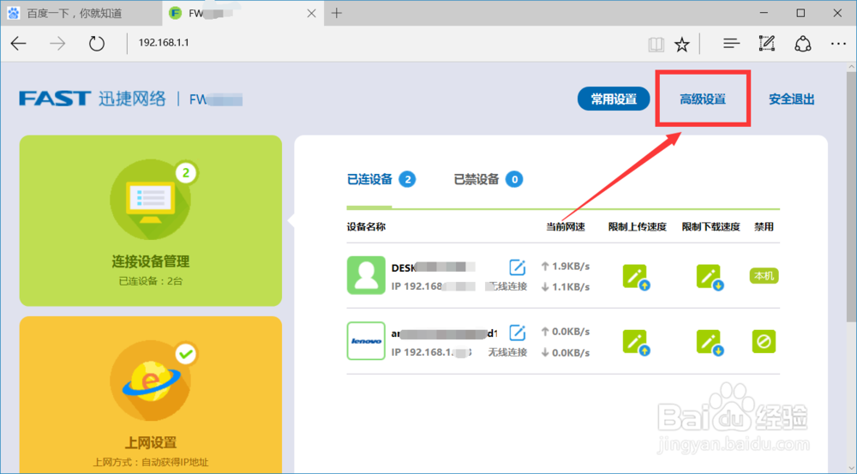Image resolution: width=857 pixels, height=474 pixels.
Task: Open the browser more options ellipsis
Action: 838,44
